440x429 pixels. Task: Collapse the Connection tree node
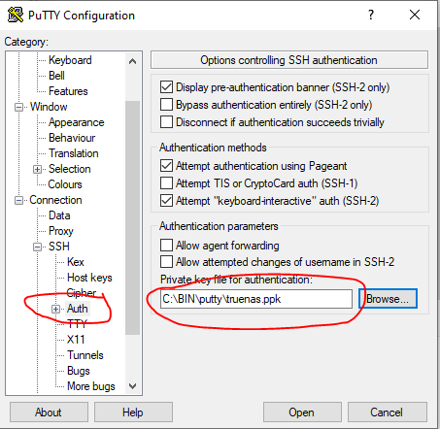pyautogui.click(x=18, y=201)
